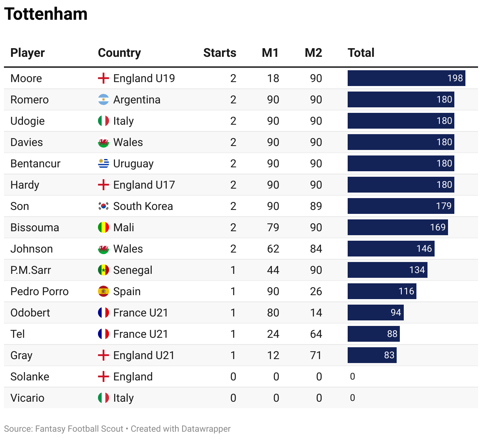Click Johnson's 146 total bar
This screenshot has width=482, height=438.
[x=391, y=249]
